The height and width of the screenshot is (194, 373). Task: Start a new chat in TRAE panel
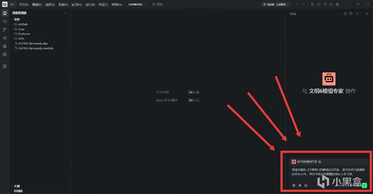click(x=345, y=14)
